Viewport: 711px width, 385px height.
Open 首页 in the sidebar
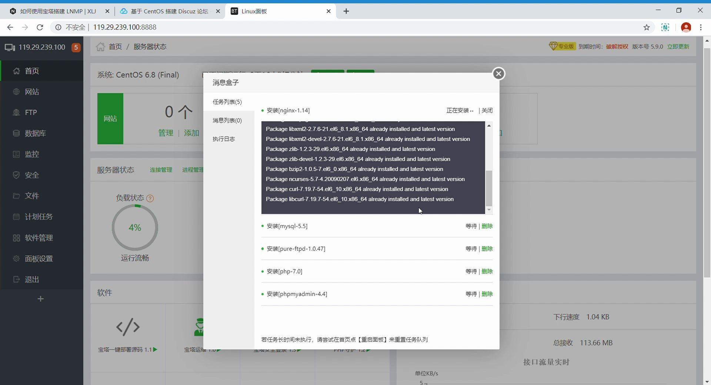pyautogui.click(x=41, y=71)
